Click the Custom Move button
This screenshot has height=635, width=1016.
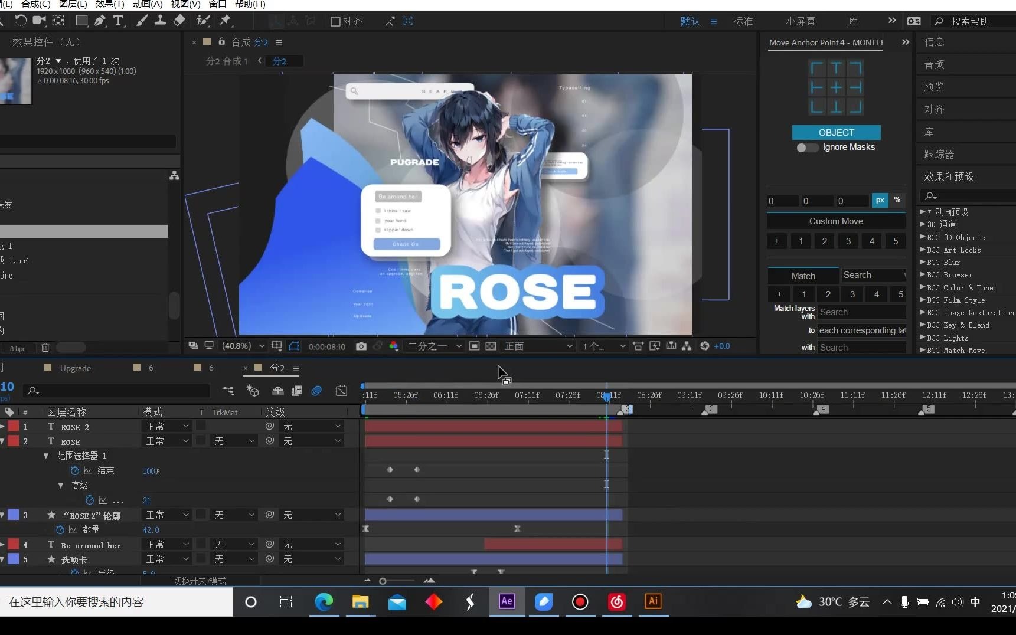click(835, 221)
